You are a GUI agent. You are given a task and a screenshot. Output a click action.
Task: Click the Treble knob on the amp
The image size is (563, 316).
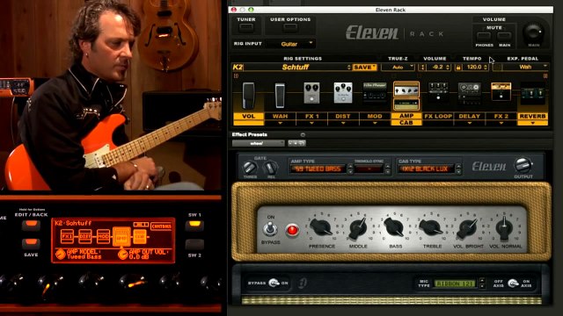pyautogui.click(x=431, y=228)
